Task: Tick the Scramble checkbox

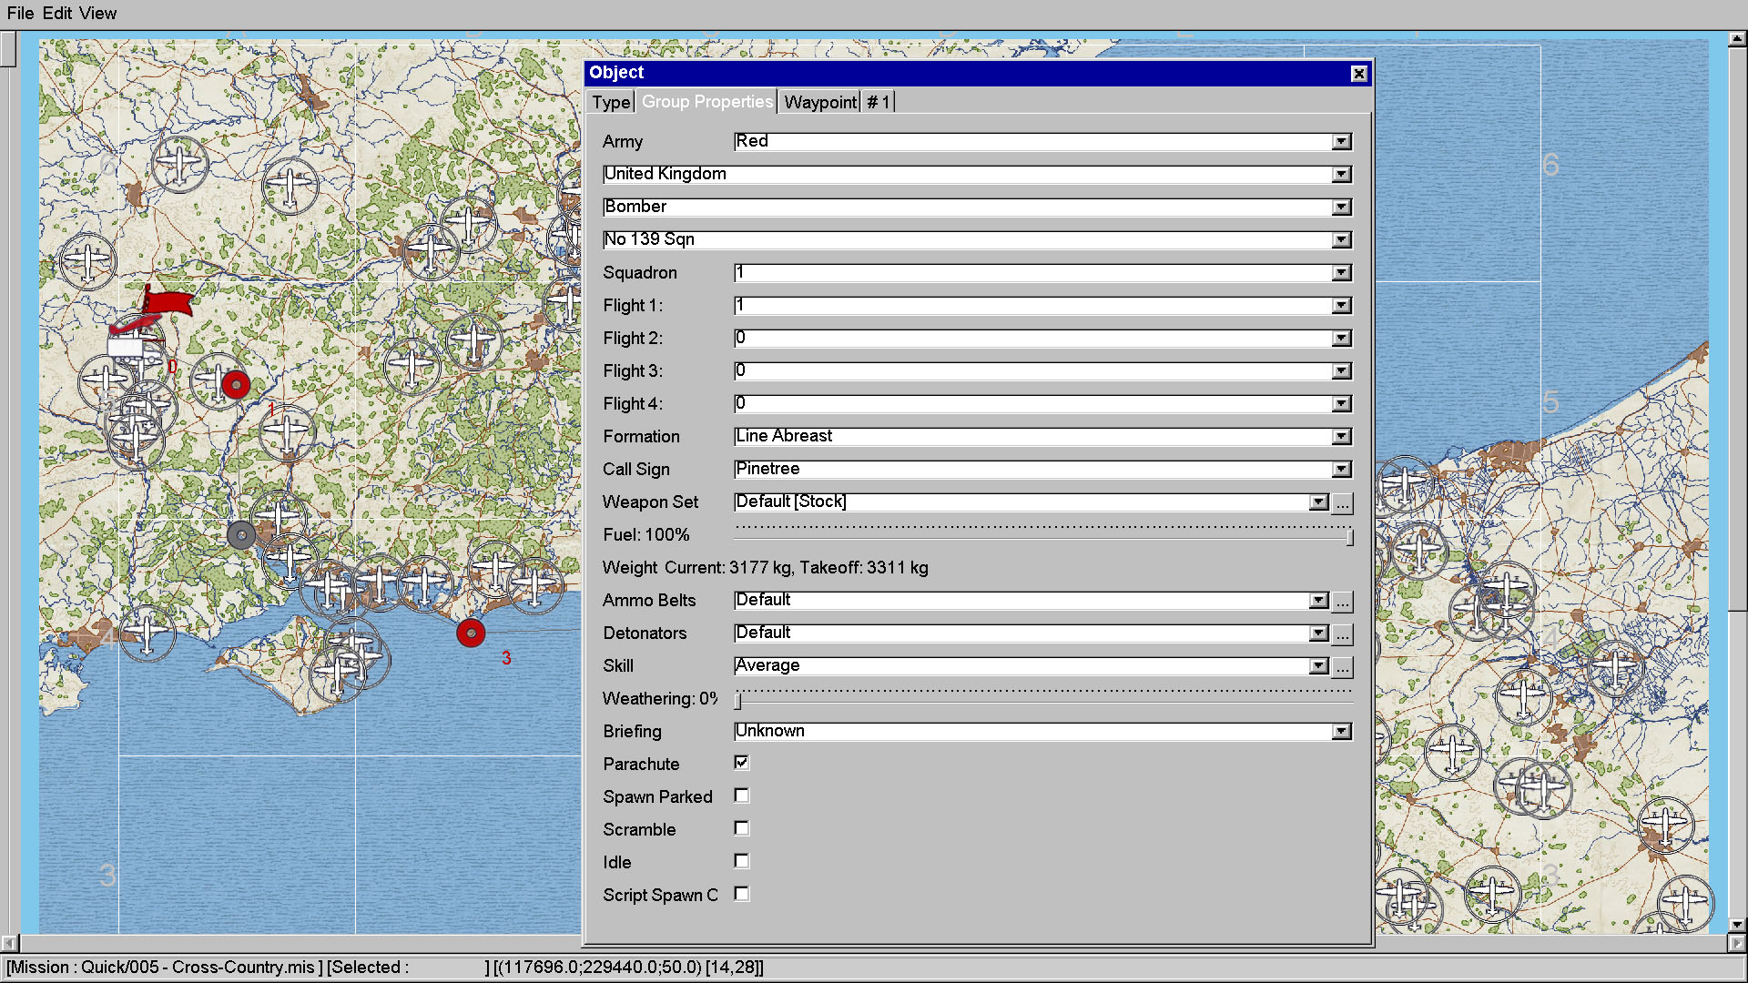Action: pyautogui.click(x=742, y=828)
